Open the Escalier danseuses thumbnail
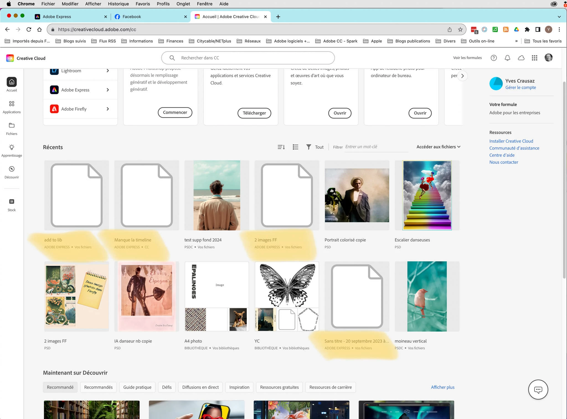The height and width of the screenshot is (419, 567). tap(427, 195)
